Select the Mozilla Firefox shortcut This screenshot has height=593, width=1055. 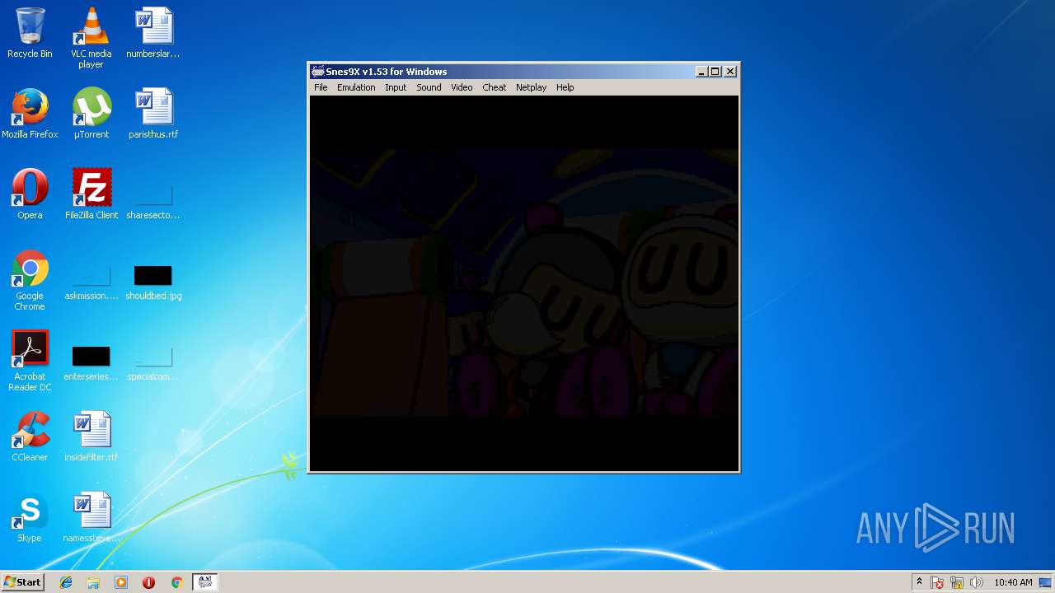pyautogui.click(x=30, y=114)
